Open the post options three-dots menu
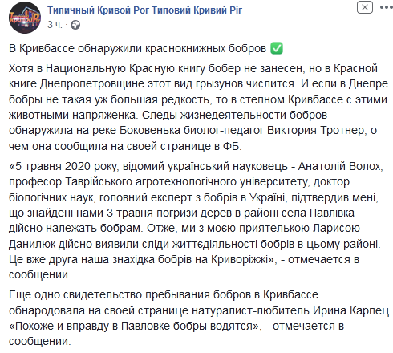Screen dimensions: 393x353 coord(387,7)
